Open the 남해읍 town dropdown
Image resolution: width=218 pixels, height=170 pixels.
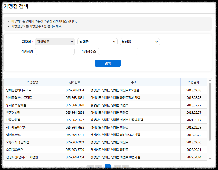point(140,42)
